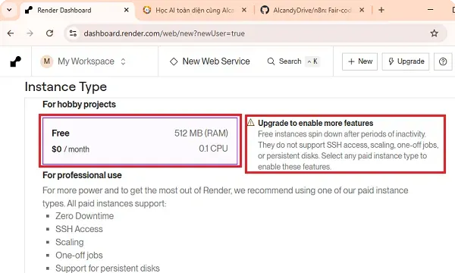Click the 'One-off jobs' list item
The height and width of the screenshot is (273, 455).
pyautogui.click(x=79, y=256)
